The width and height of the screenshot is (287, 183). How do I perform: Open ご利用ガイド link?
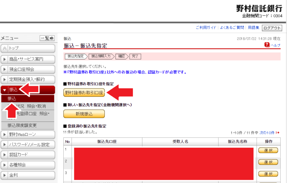206,28
